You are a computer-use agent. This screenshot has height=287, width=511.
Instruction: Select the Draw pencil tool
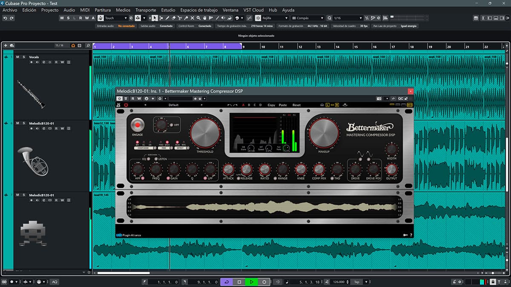(167, 18)
